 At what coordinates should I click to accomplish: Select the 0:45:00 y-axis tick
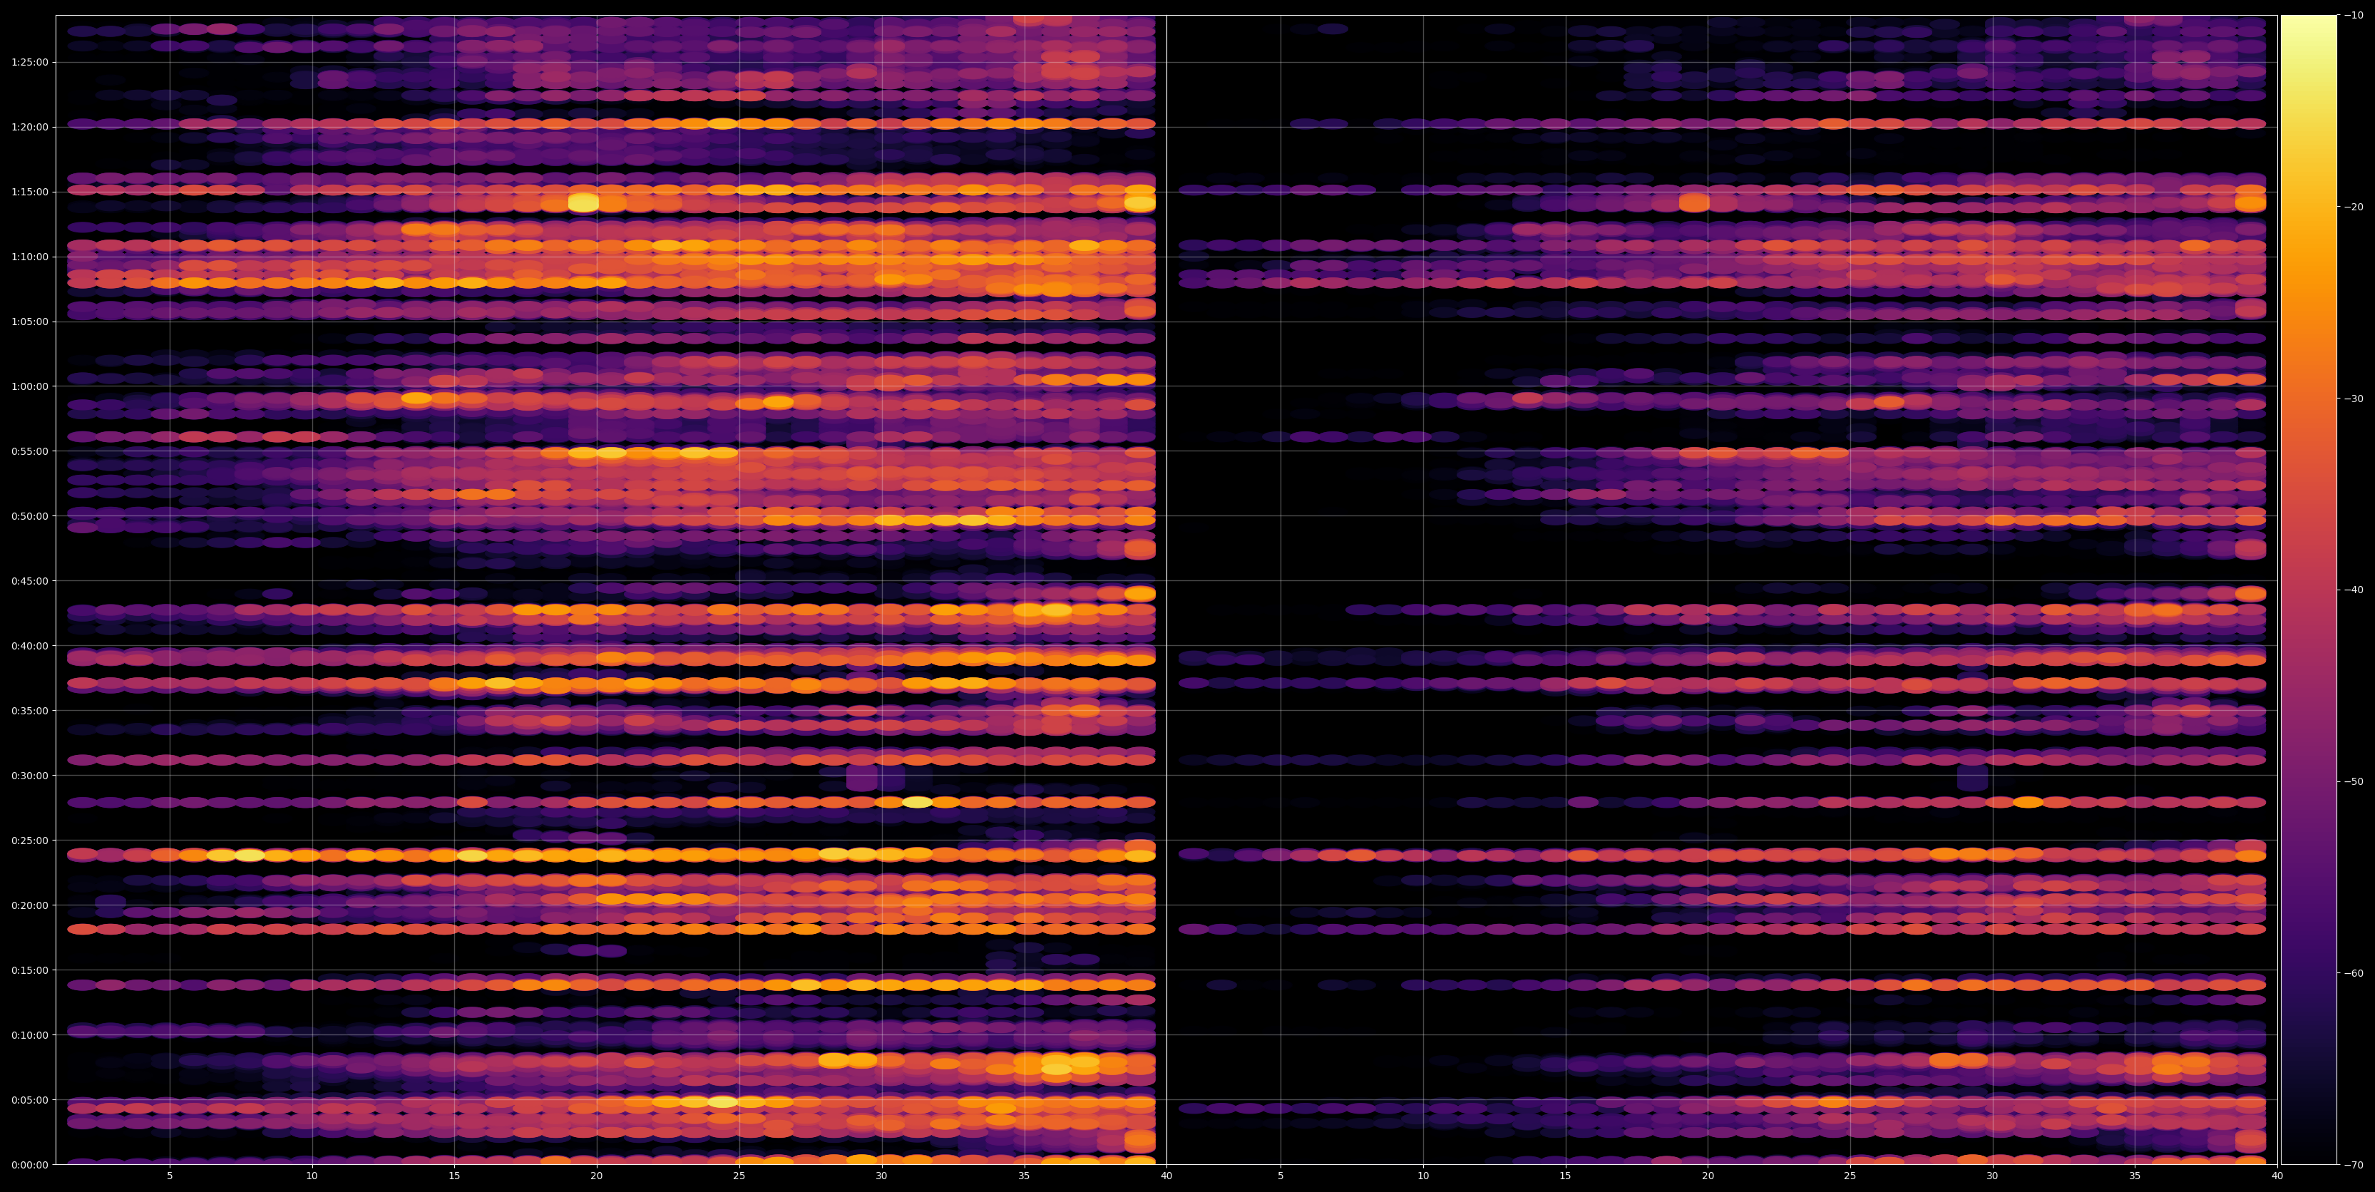[x=29, y=581]
